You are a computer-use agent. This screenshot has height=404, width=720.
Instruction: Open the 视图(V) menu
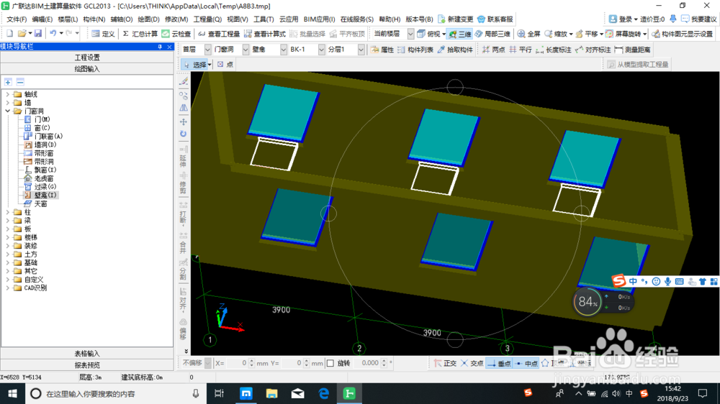click(x=238, y=19)
